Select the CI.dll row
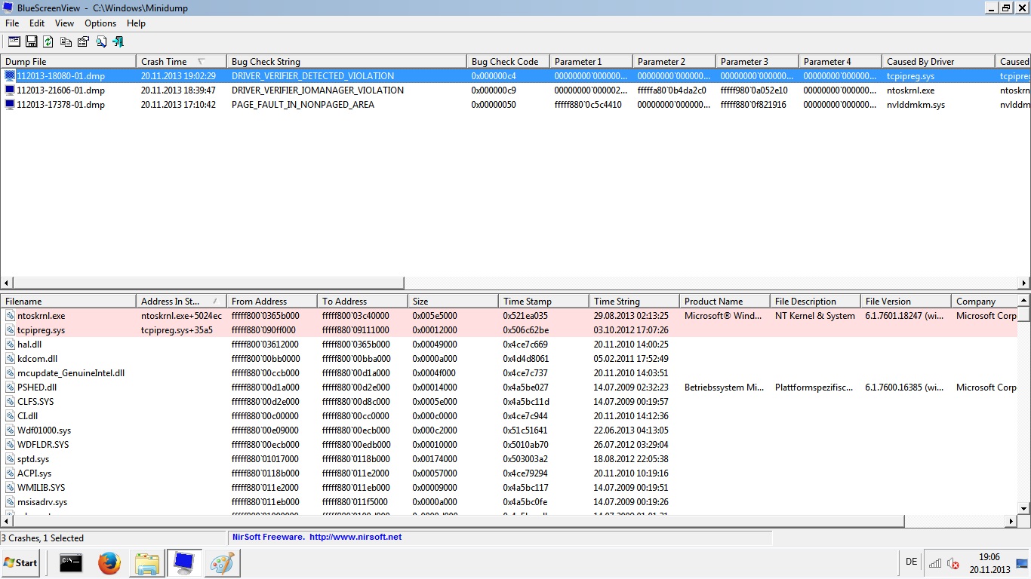Viewport: 1031px width, 579px height. pyautogui.click(x=509, y=416)
